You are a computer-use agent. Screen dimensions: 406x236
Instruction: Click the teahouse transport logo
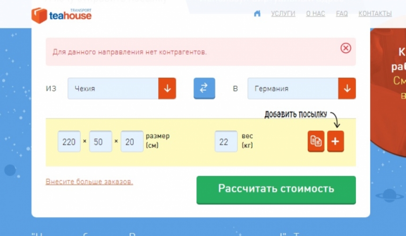point(61,15)
